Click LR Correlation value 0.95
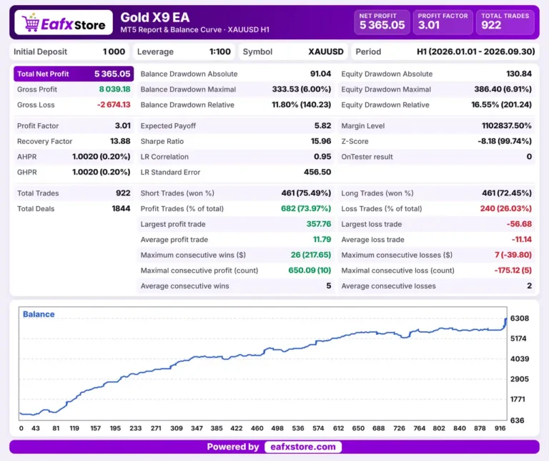 click(322, 157)
